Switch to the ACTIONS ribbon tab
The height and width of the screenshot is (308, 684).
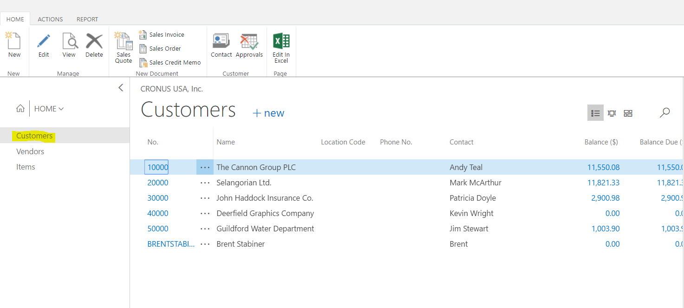(50, 19)
